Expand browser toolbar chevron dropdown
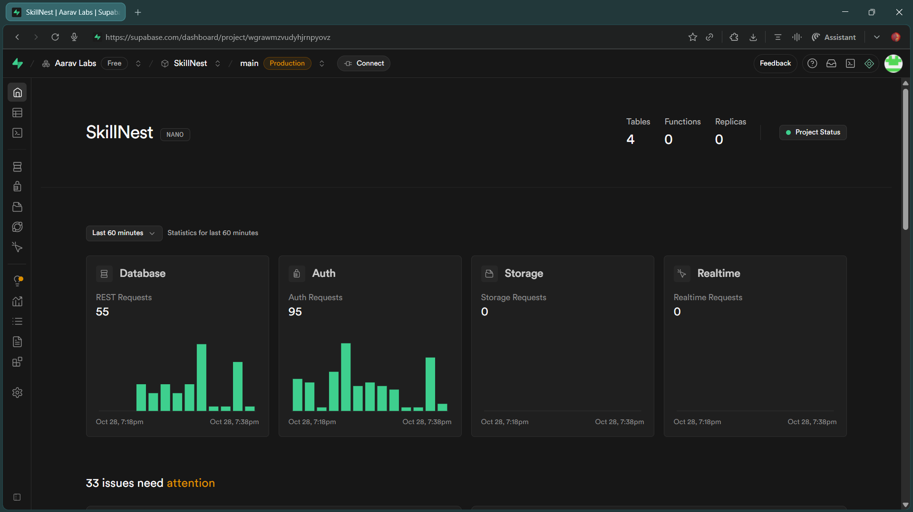 coord(877,37)
